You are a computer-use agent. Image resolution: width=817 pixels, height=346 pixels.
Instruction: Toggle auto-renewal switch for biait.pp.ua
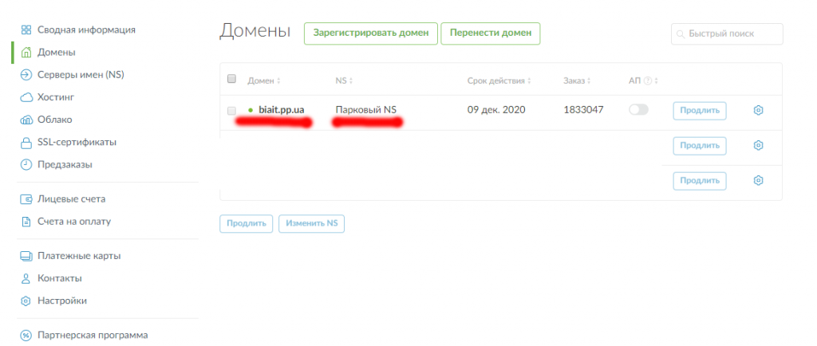click(x=639, y=110)
